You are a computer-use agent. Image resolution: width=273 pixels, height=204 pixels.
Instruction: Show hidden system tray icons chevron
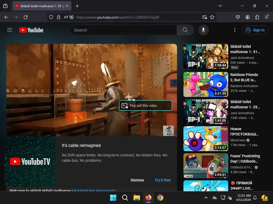click(206, 198)
